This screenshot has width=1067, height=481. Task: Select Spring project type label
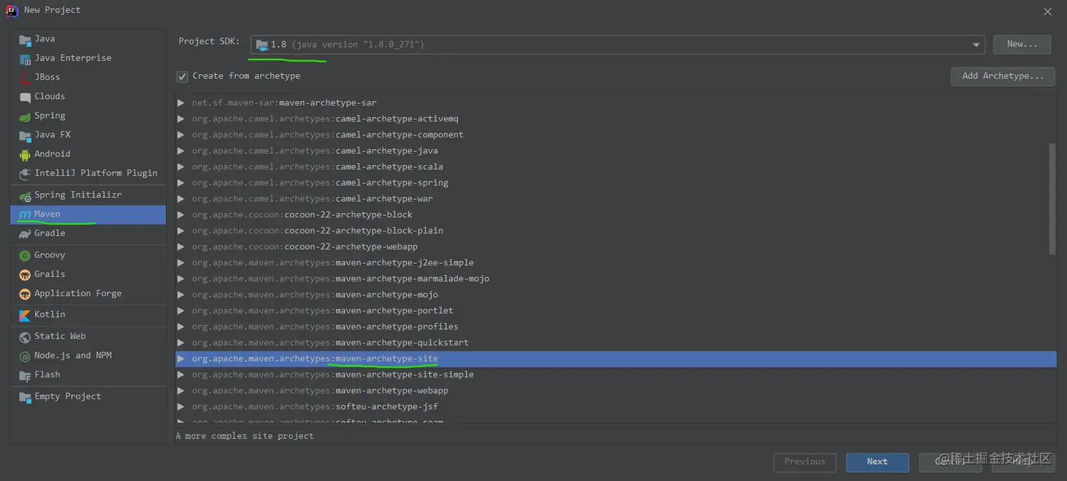click(49, 116)
